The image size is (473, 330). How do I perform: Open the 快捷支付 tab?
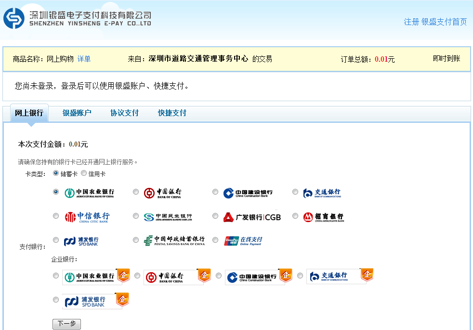(x=172, y=113)
